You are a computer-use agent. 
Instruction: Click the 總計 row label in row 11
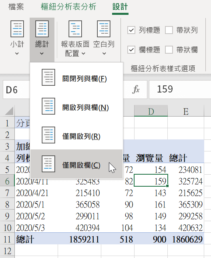[36, 239]
